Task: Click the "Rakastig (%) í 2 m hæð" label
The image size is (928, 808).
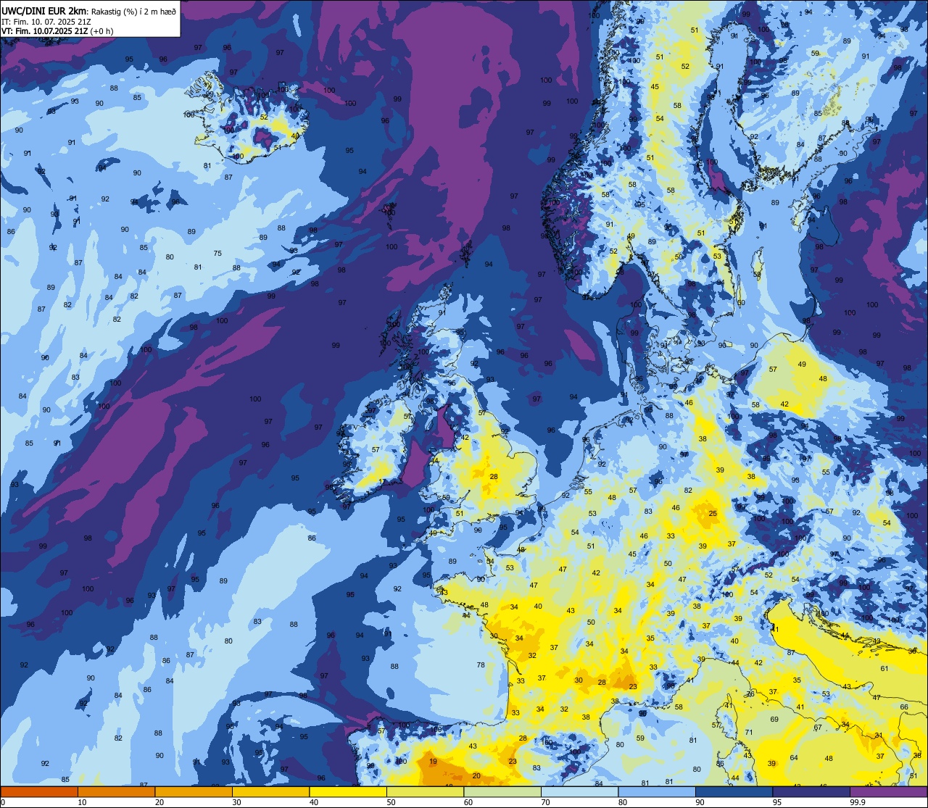Action: click(133, 11)
